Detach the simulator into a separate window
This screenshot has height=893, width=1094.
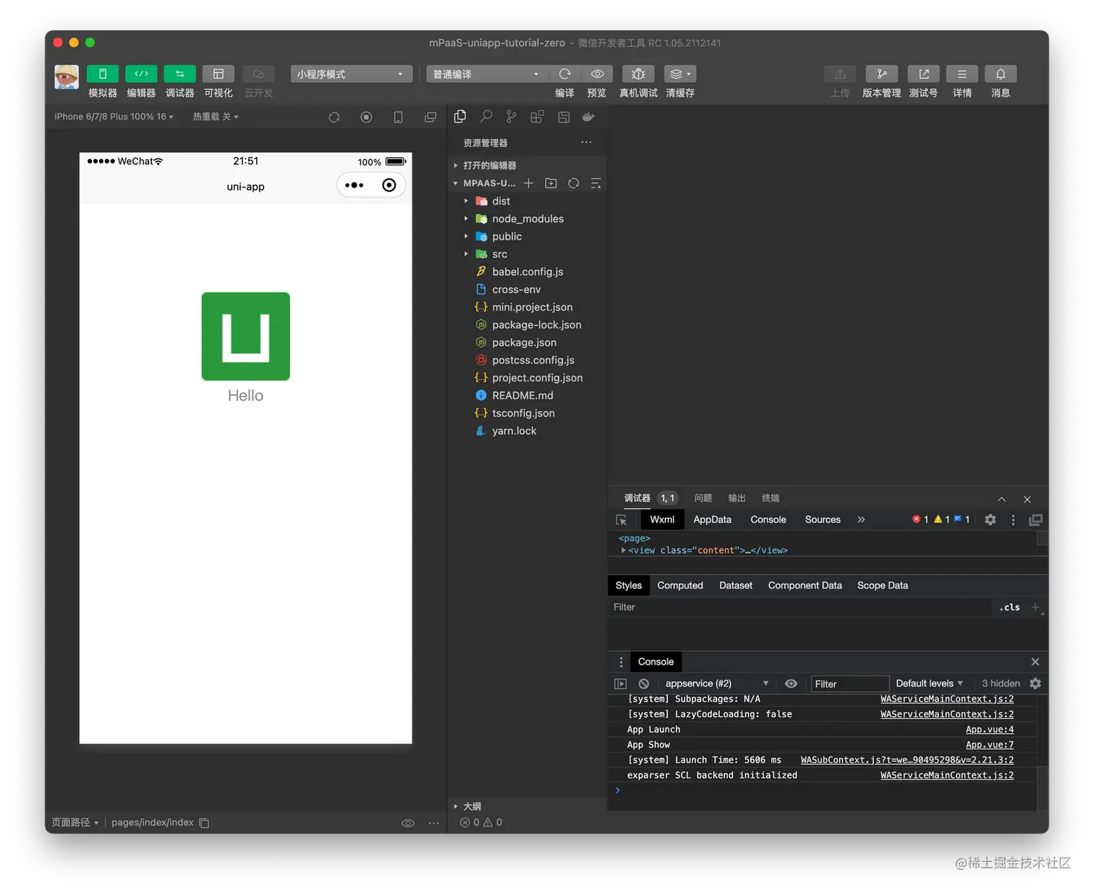coord(431,117)
